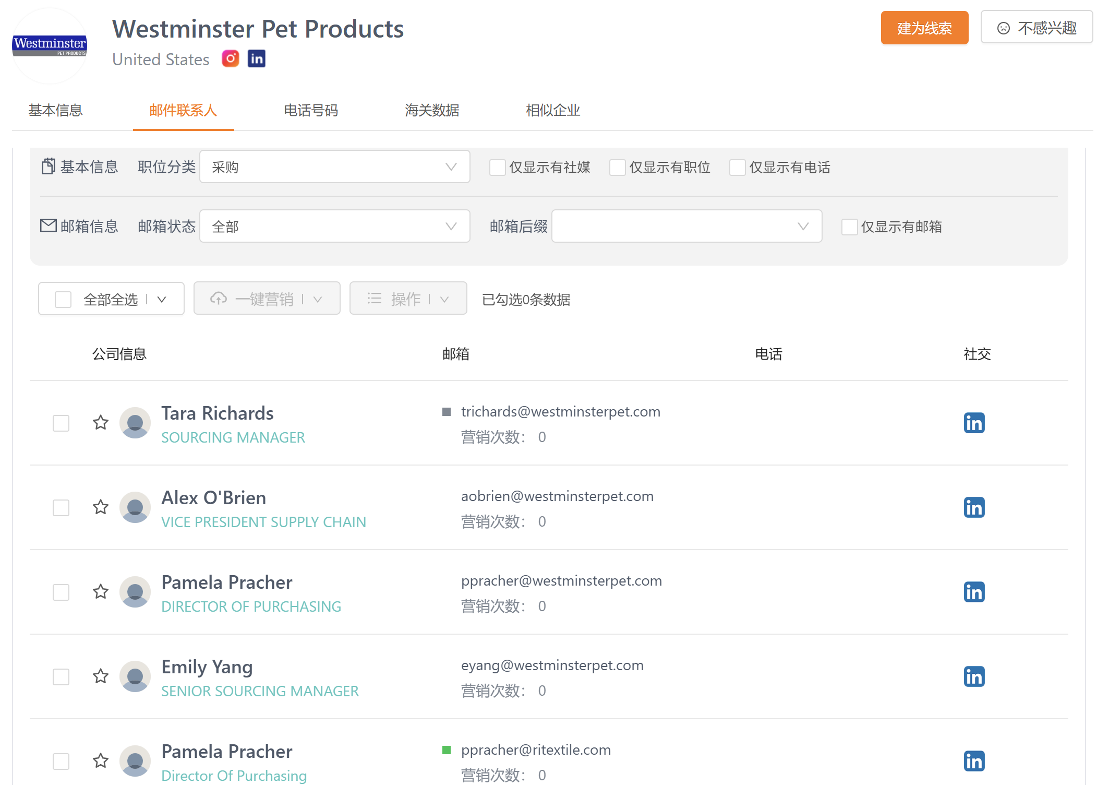Click the 操作 button

408,299
